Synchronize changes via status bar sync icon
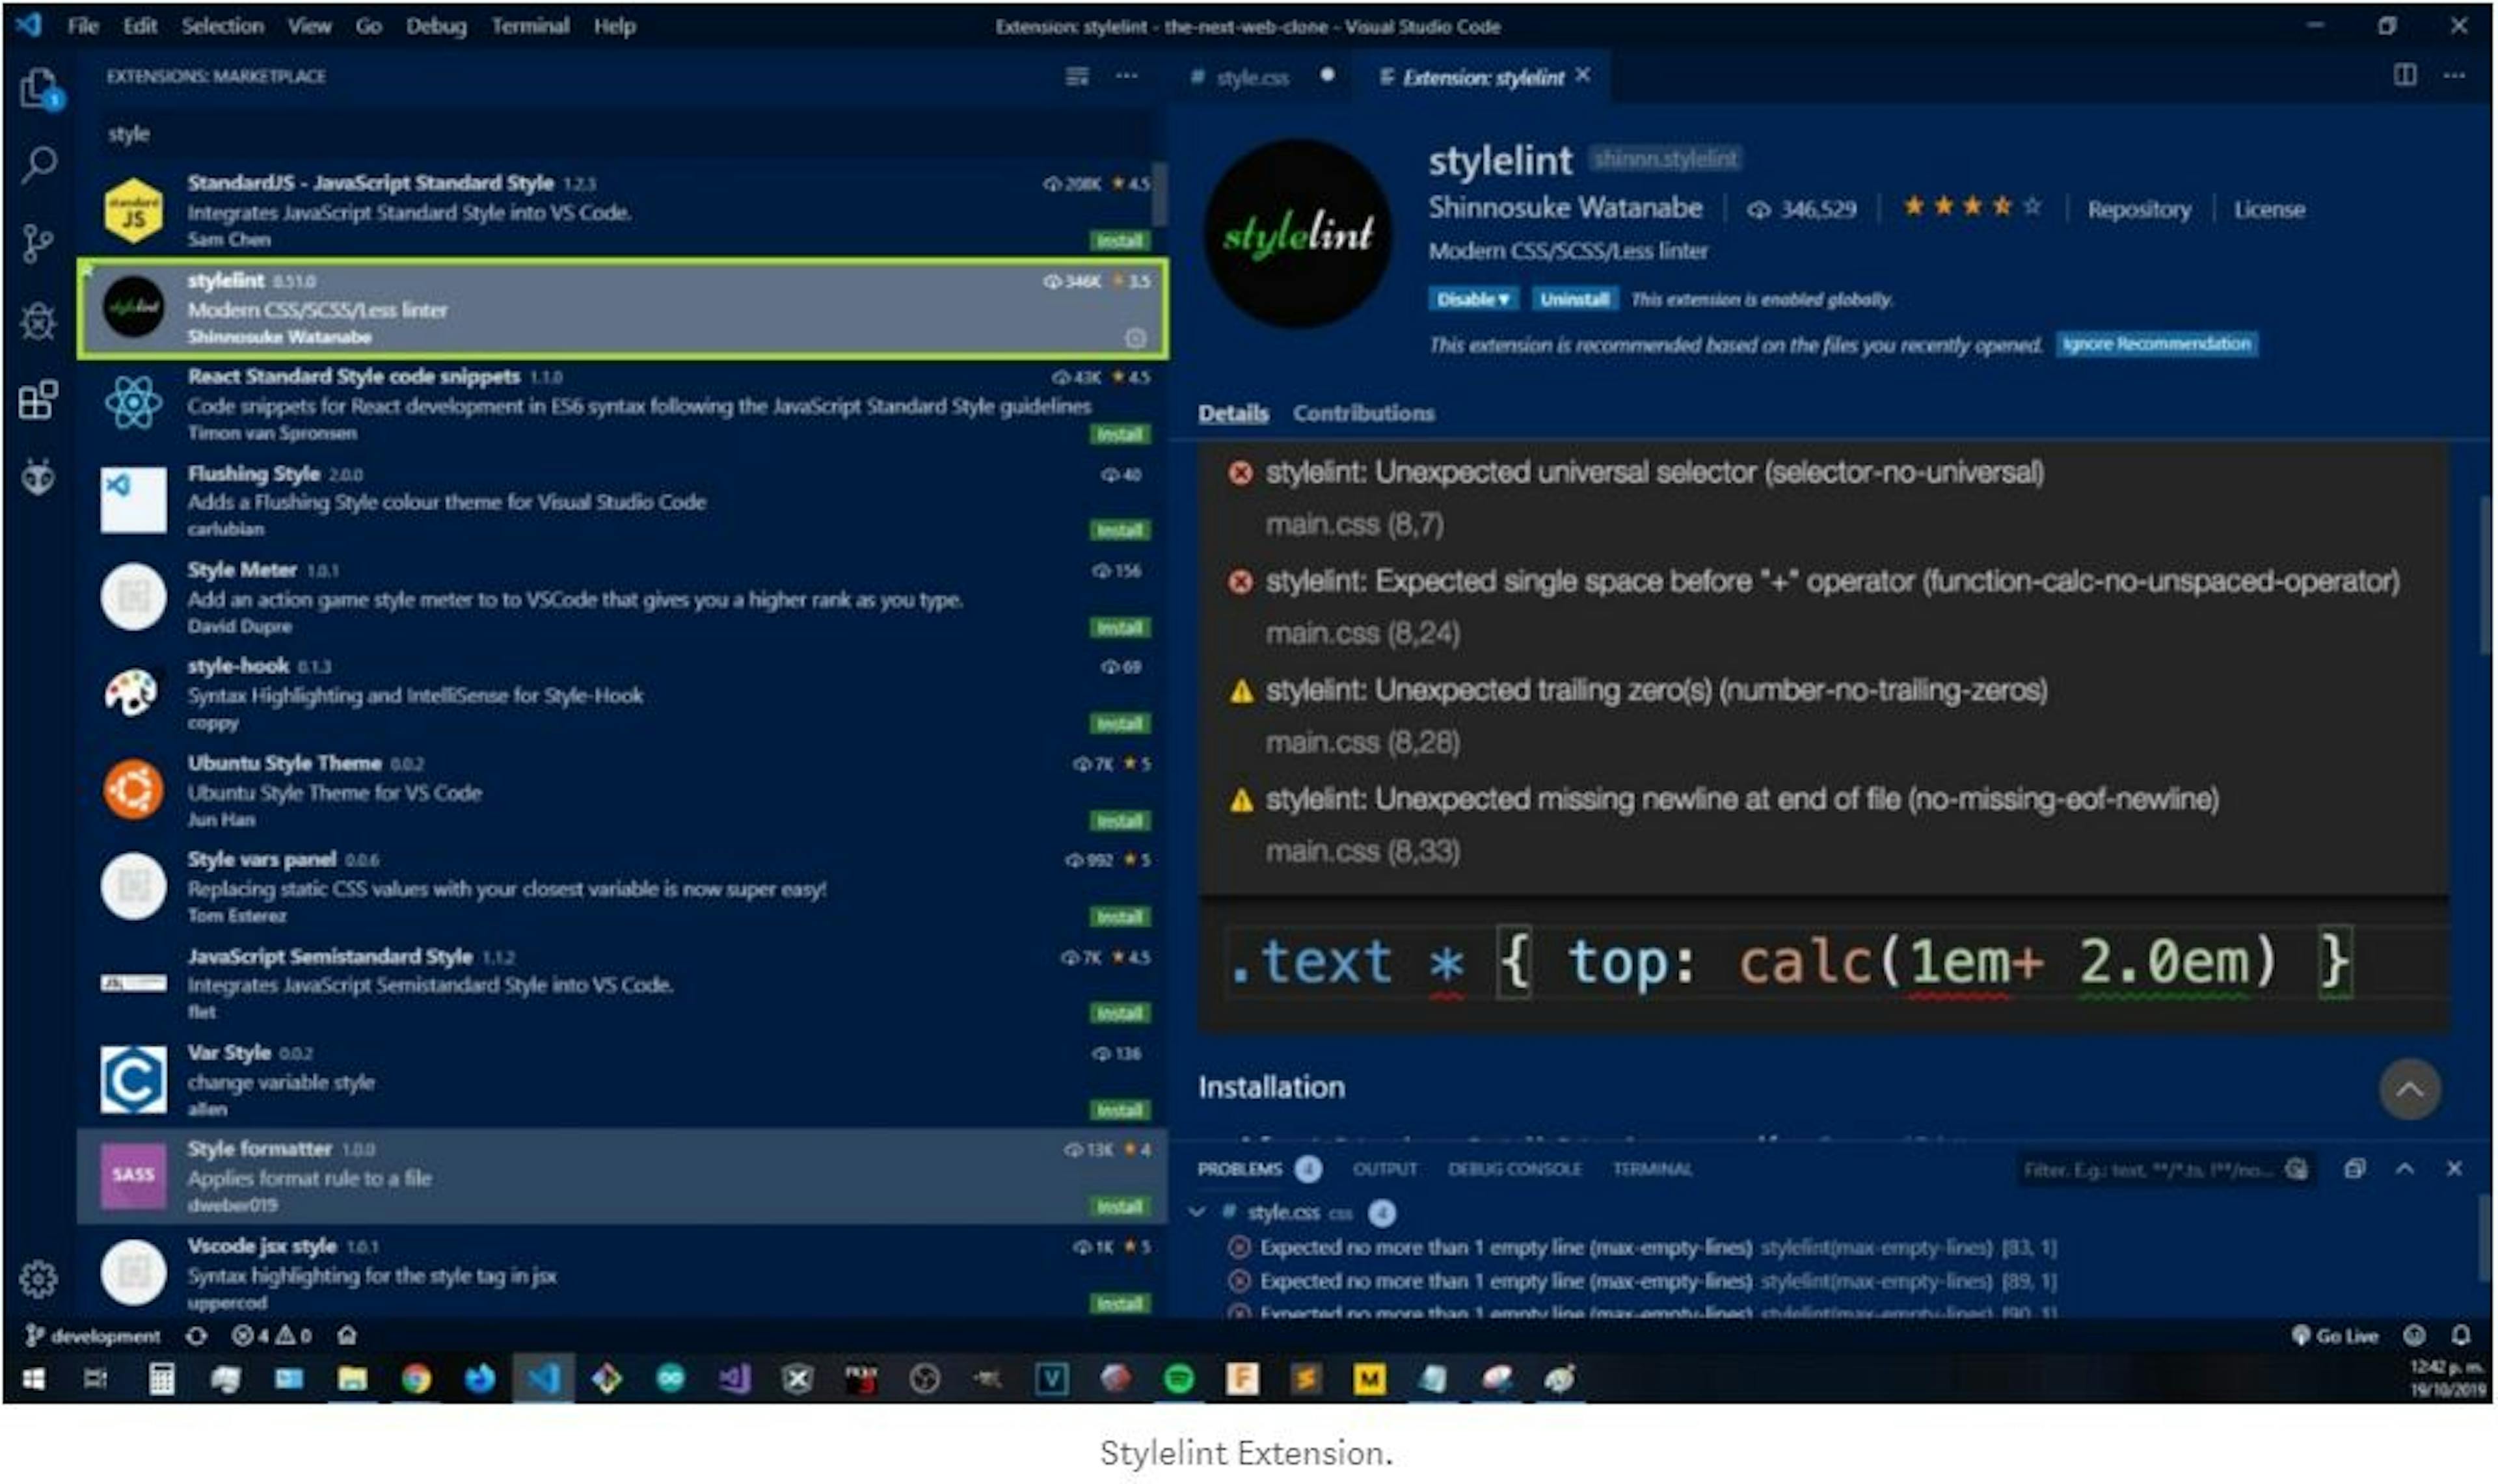The image size is (2498, 1484). click(197, 1336)
